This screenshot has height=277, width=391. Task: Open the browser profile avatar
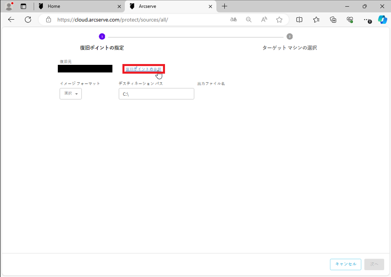click(9, 6)
